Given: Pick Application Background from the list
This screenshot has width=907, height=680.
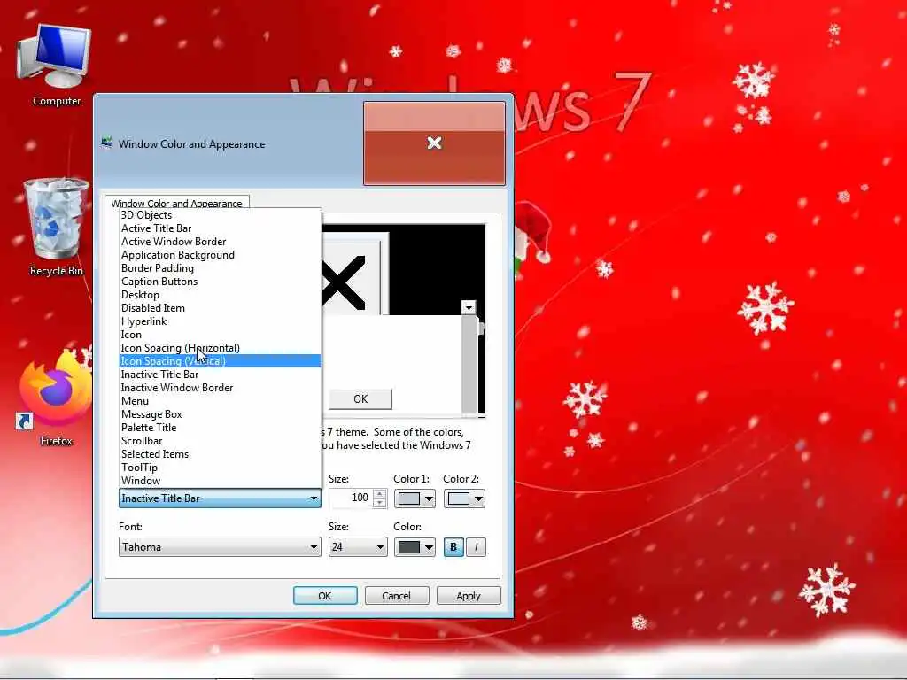Looking at the screenshot, I should click(x=220, y=255).
